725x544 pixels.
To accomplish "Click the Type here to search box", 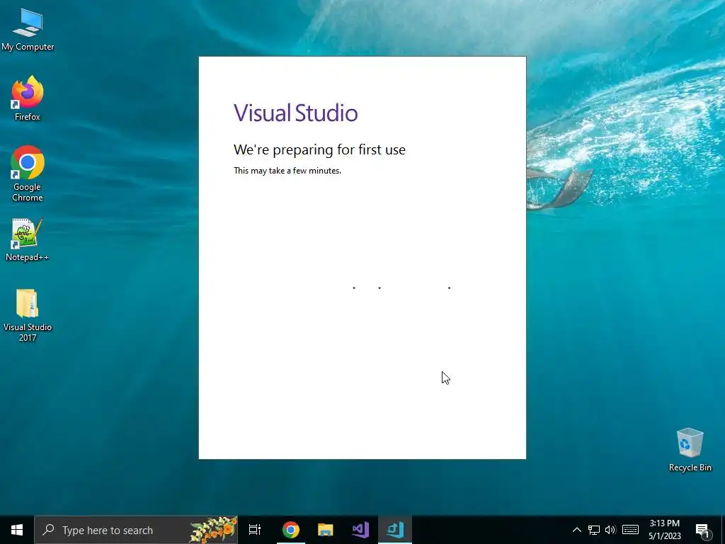I will (x=136, y=530).
